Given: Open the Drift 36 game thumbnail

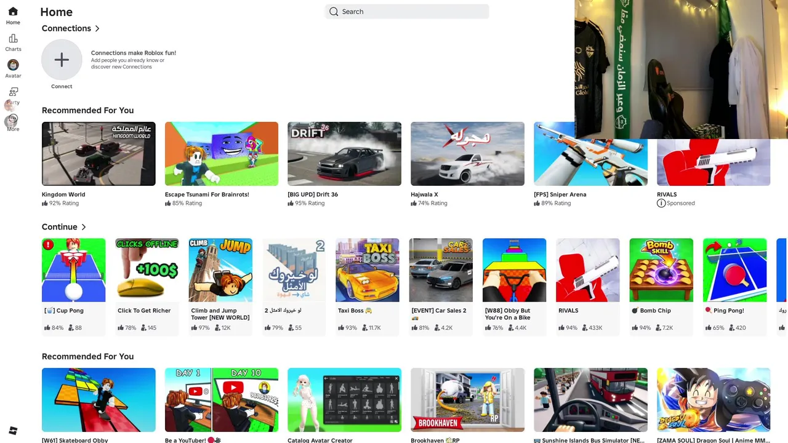Looking at the screenshot, I should tap(344, 154).
